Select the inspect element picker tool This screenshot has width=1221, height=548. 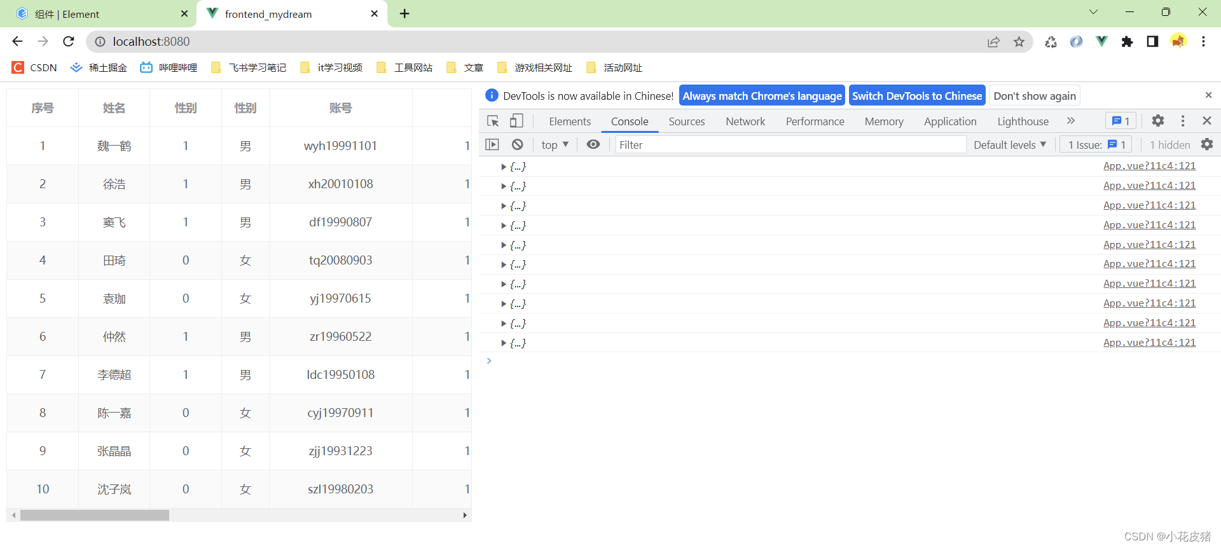[x=493, y=121]
